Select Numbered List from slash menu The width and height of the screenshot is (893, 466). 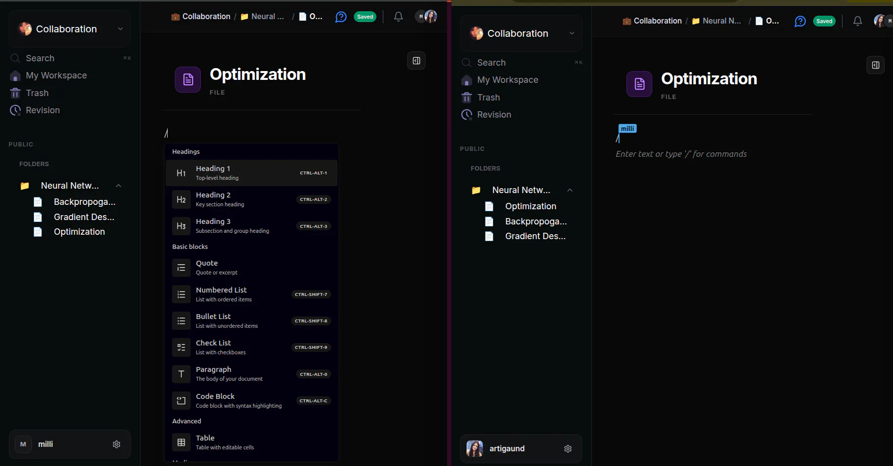coord(251,294)
